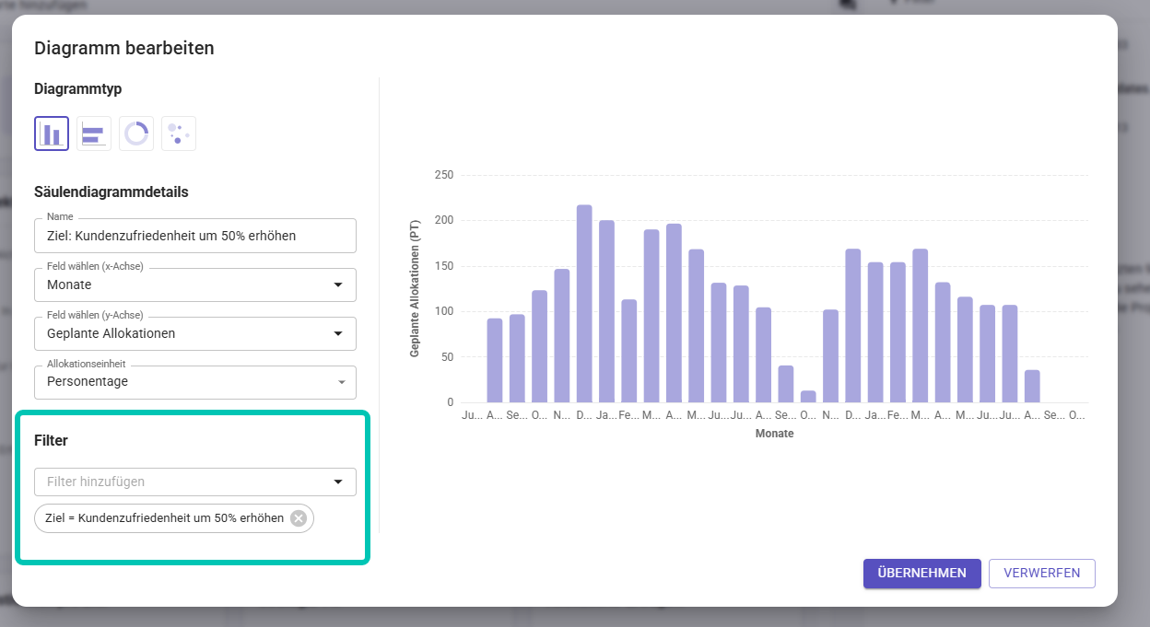Remove the Ziel filter chip via X icon
The width and height of the screenshot is (1150, 627).
299,518
